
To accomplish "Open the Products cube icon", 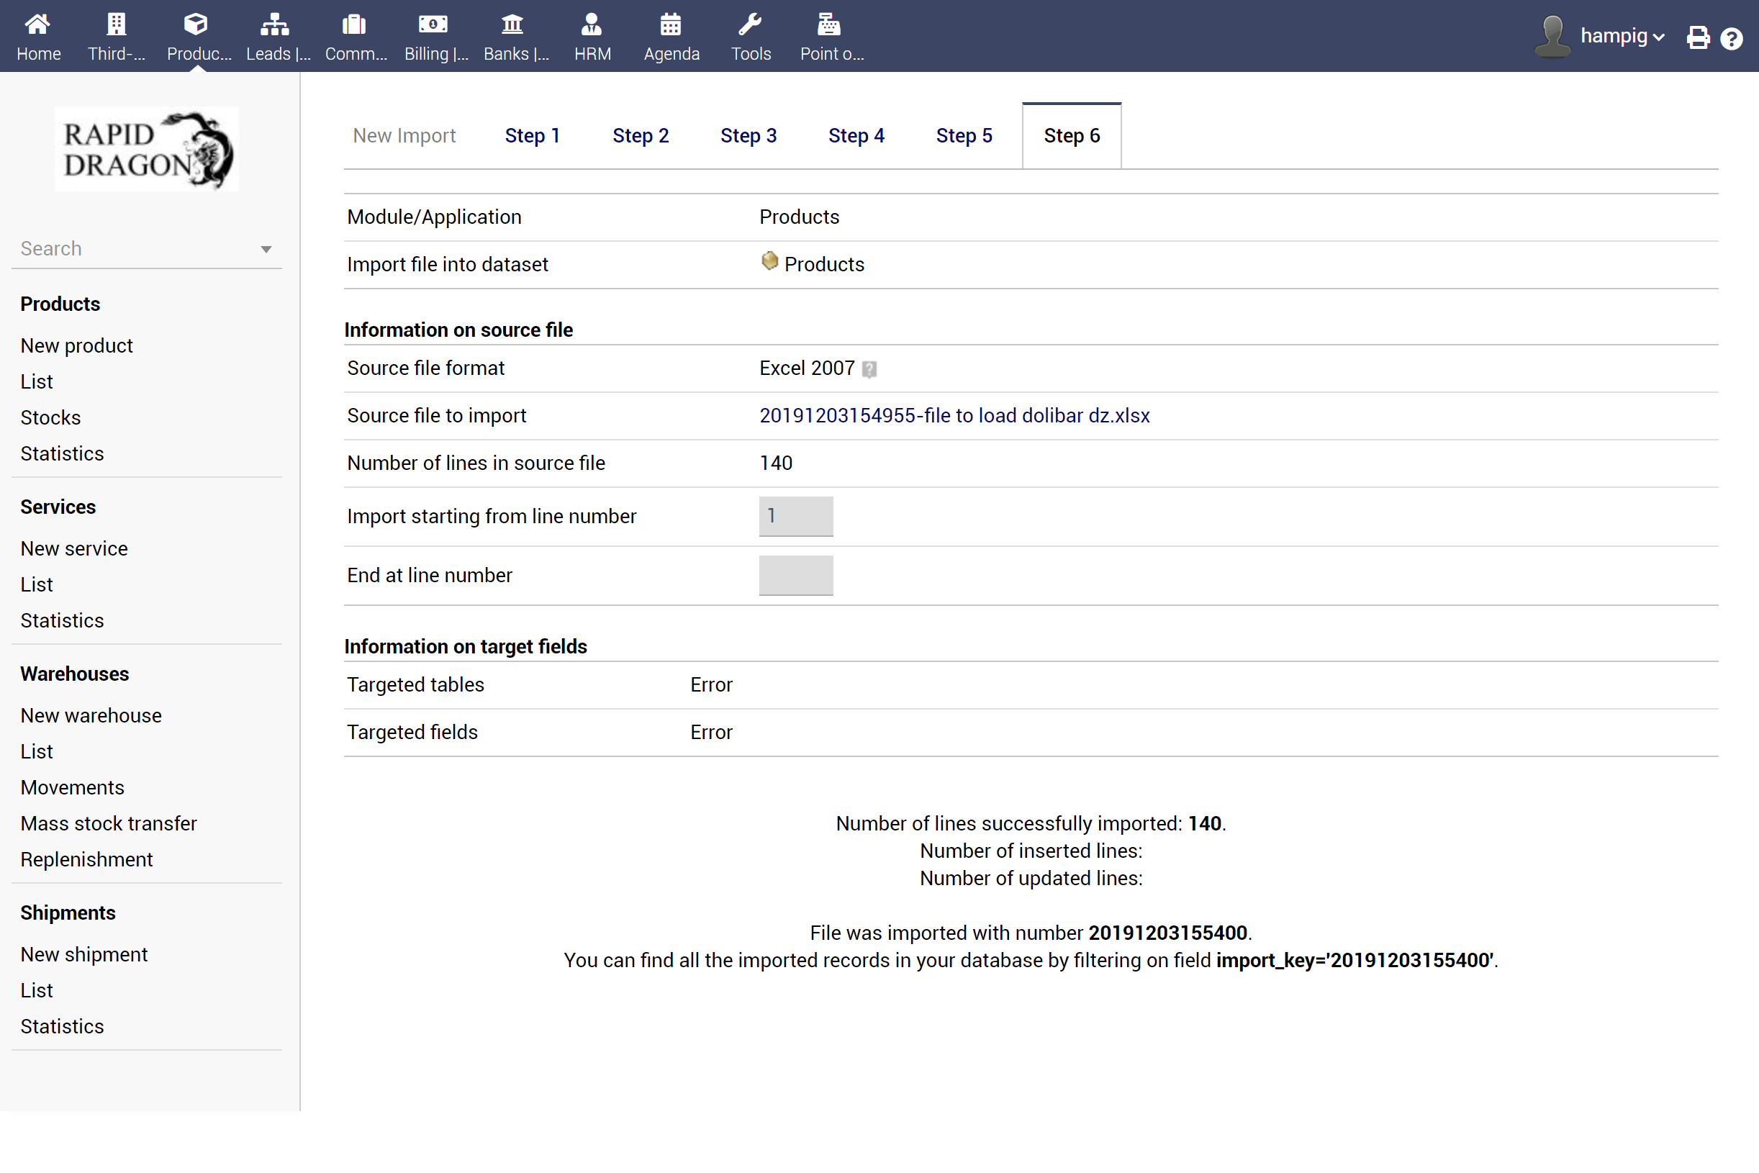I will [x=196, y=24].
